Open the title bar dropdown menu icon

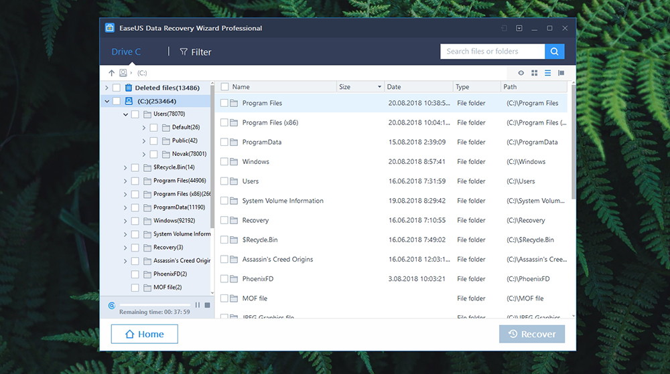coord(519,28)
